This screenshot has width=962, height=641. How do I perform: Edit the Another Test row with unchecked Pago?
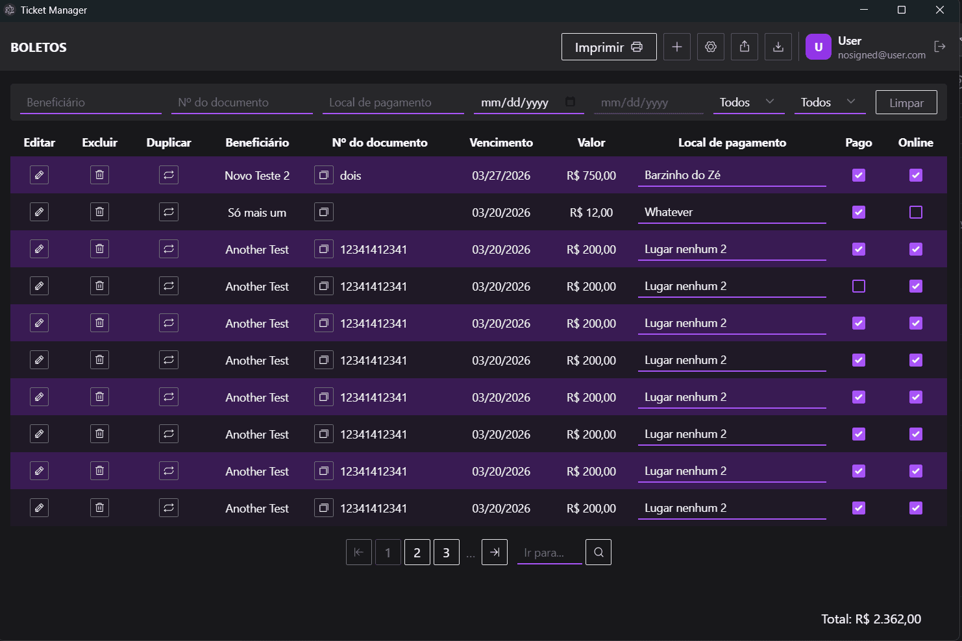click(x=40, y=286)
